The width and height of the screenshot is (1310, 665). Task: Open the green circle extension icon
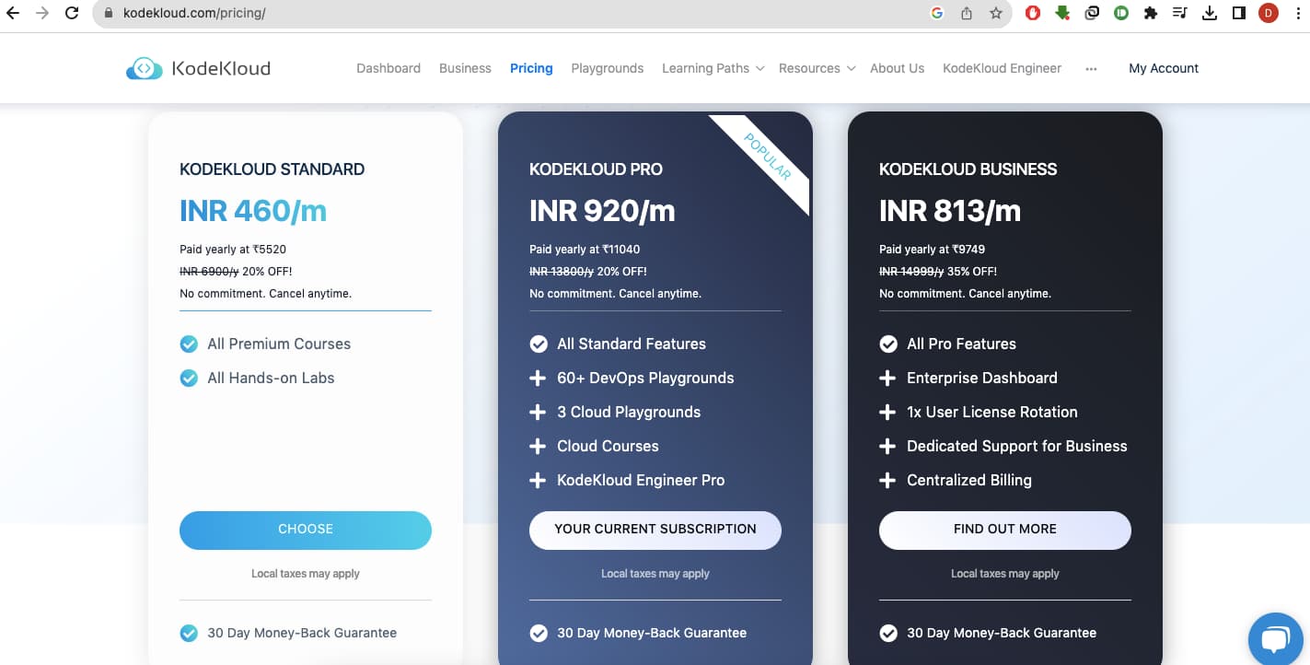coord(1121,14)
